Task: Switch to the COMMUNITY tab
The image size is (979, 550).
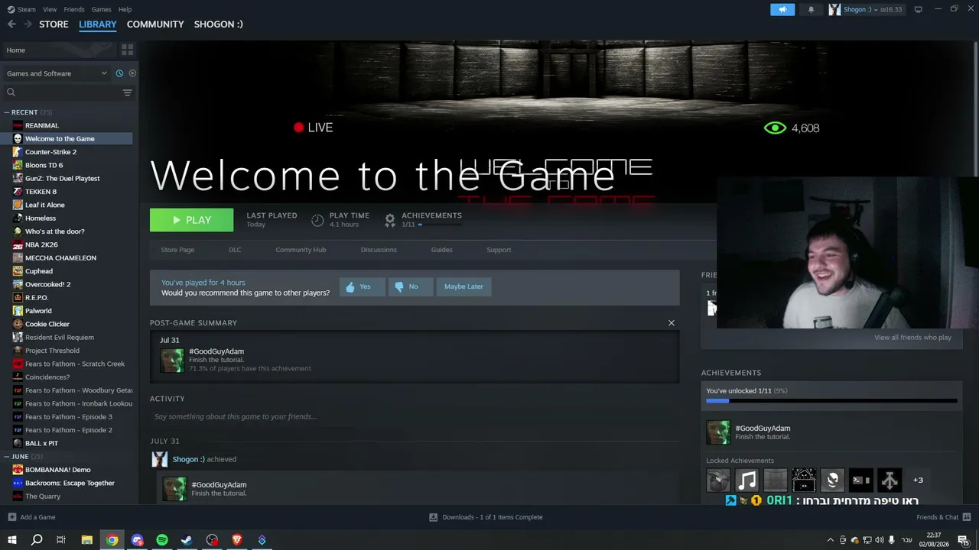Action: click(x=155, y=24)
